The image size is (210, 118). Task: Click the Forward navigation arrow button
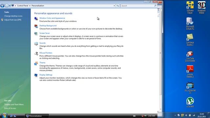(7, 6)
